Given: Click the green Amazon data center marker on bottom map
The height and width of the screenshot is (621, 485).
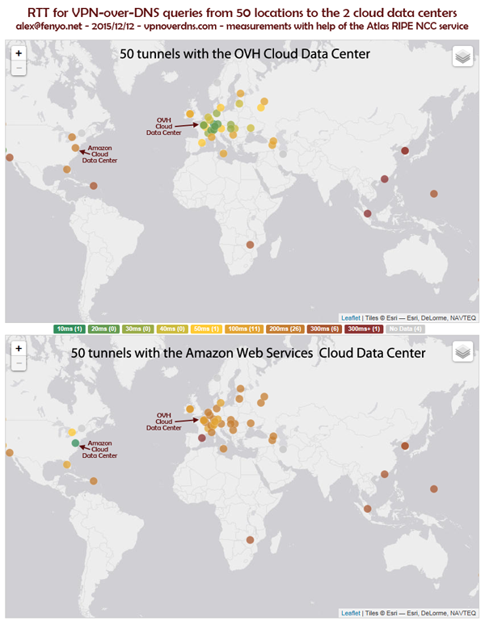Looking at the screenshot, I should coord(75,443).
